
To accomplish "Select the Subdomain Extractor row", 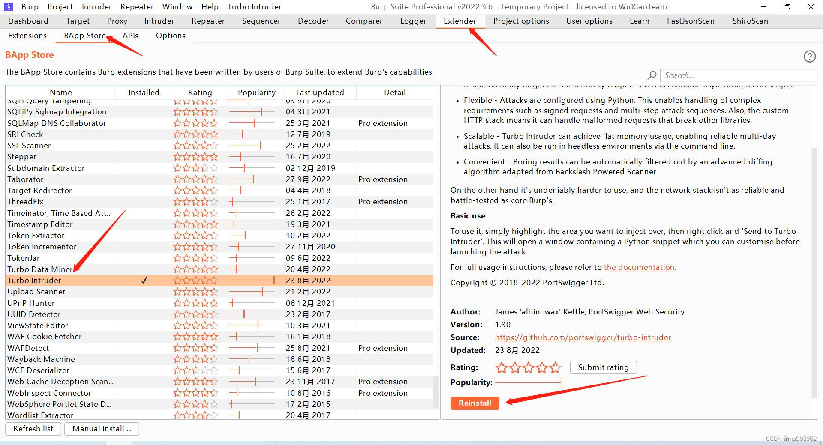I will [x=219, y=168].
